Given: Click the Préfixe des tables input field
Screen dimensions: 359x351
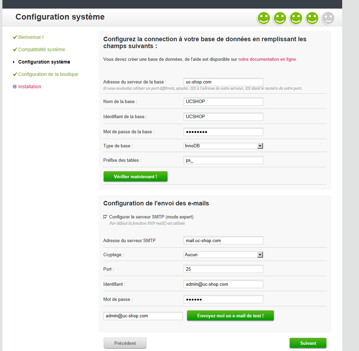Looking at the screenshot, I should click(223, 160).
